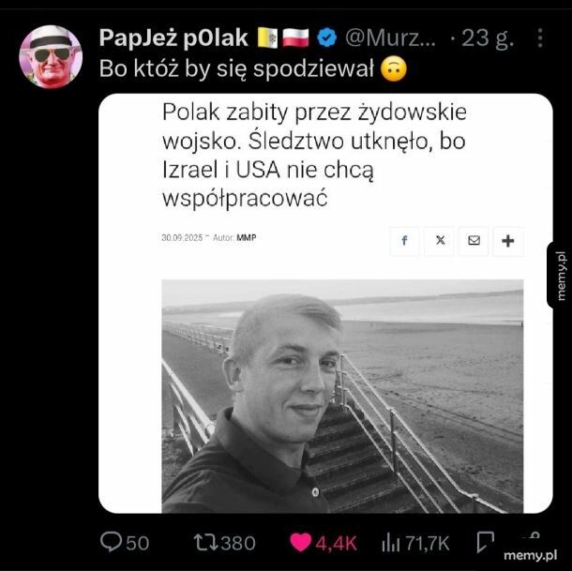
Task: Click the memy.pl side tab watermark
Action: click(x=561, y=276)
